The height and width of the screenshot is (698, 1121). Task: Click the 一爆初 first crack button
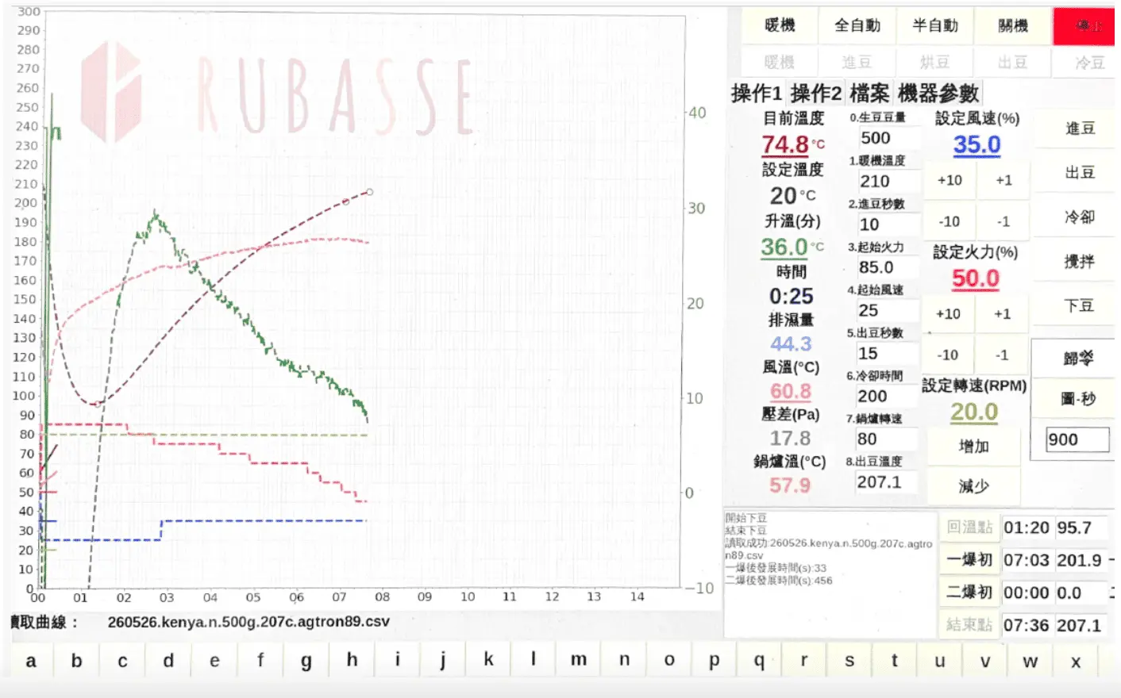pos(969,560)
